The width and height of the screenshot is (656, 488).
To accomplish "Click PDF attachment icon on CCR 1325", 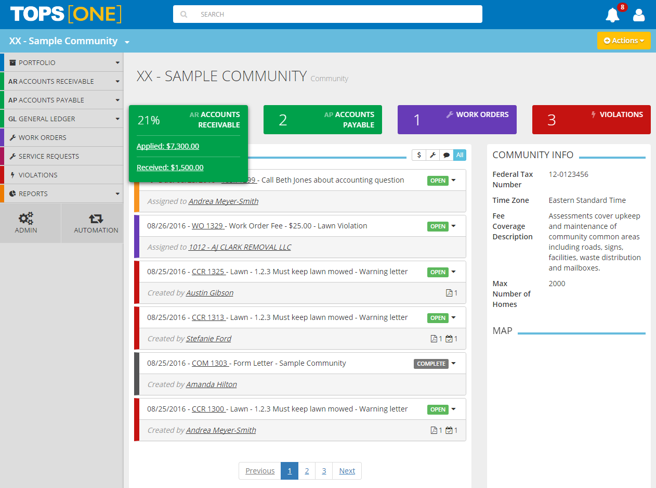I will [x=449, y=293].
